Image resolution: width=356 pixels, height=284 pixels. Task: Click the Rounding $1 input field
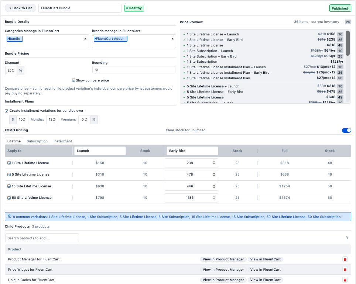tap(134, 70)
